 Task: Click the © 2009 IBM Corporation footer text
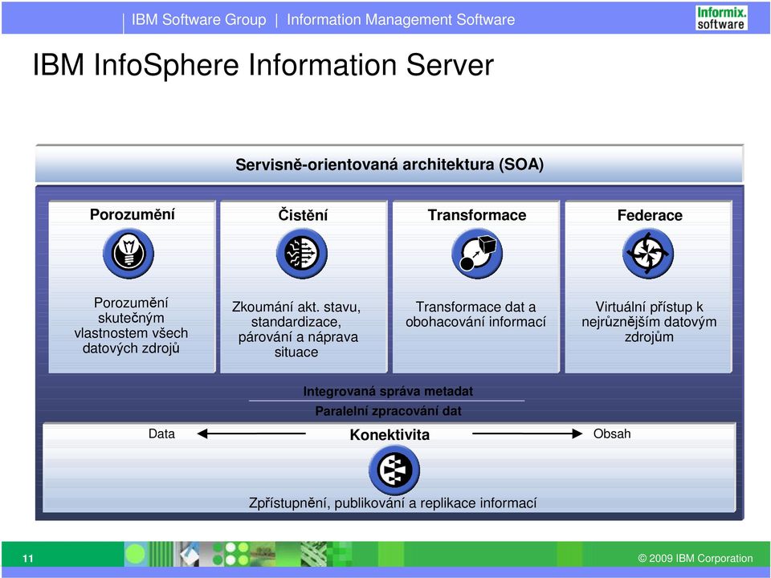tap(696, 558)
